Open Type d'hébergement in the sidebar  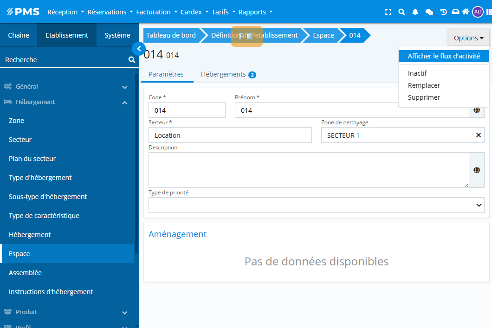pyautogui.click(x=40, y=178)
